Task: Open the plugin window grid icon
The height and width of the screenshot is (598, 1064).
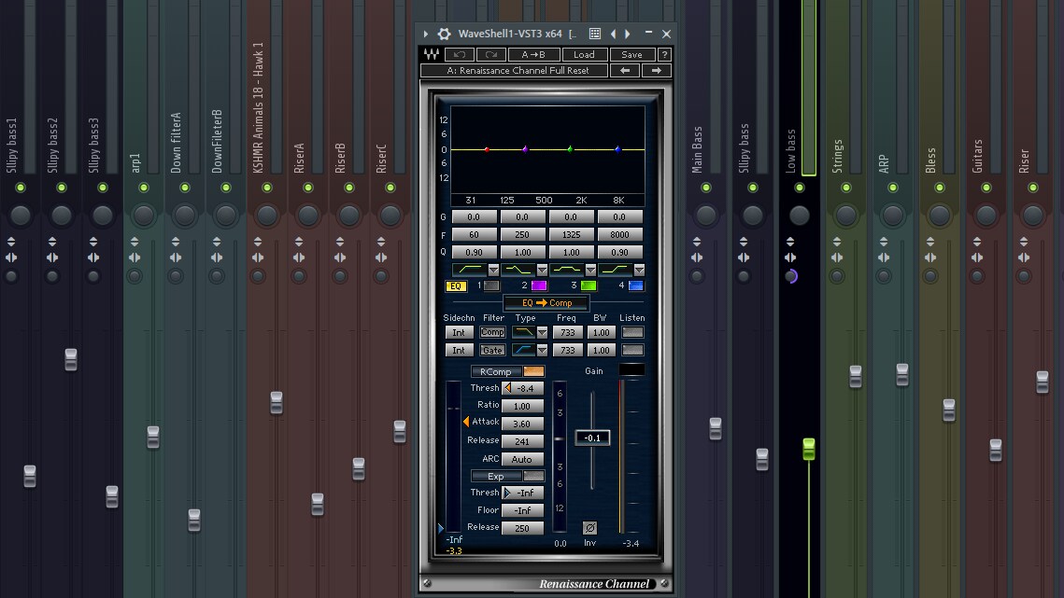Action: pyautogui.click(x=595, y=34)
